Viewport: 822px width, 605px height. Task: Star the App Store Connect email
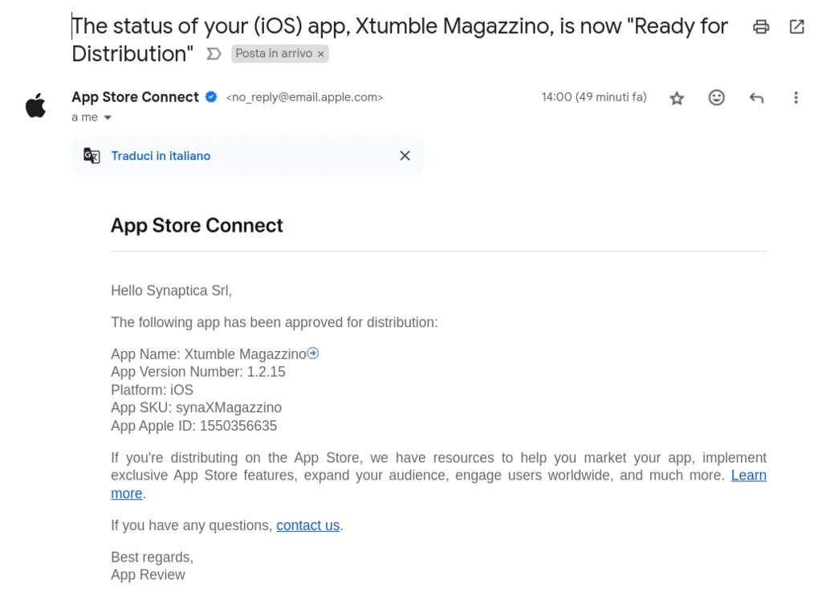pos(677,97)
